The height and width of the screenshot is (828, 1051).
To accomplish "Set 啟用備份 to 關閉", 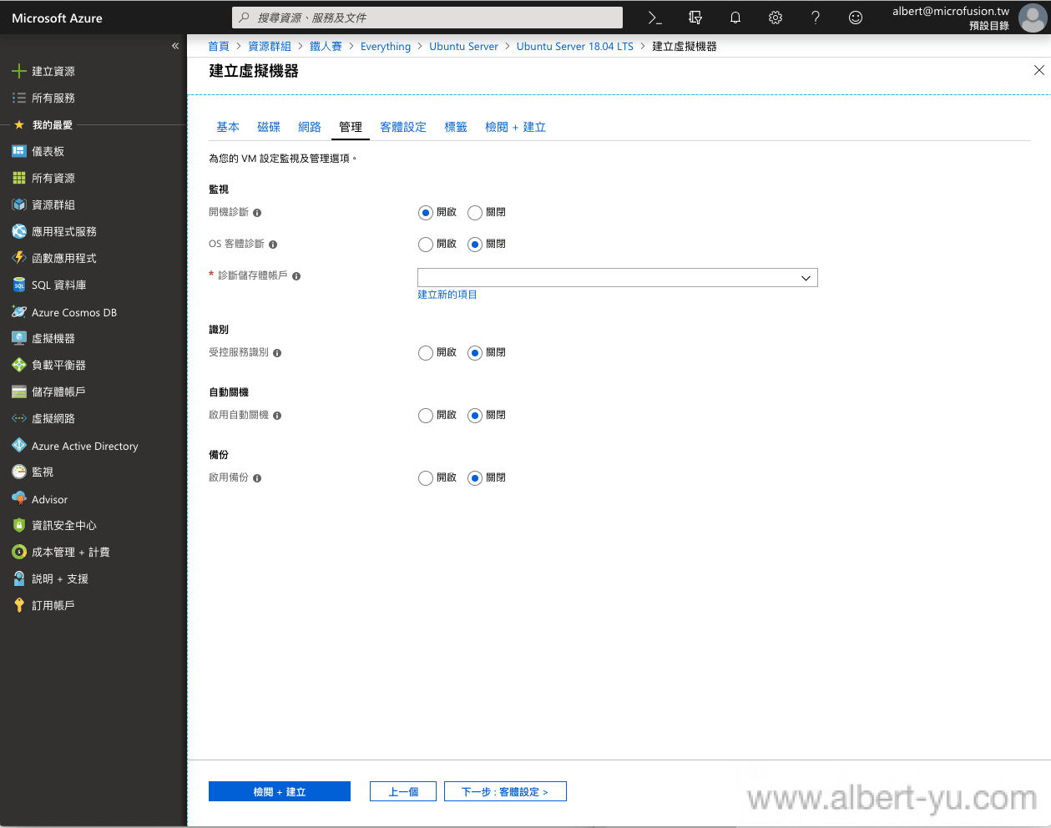I will [475, 478].
